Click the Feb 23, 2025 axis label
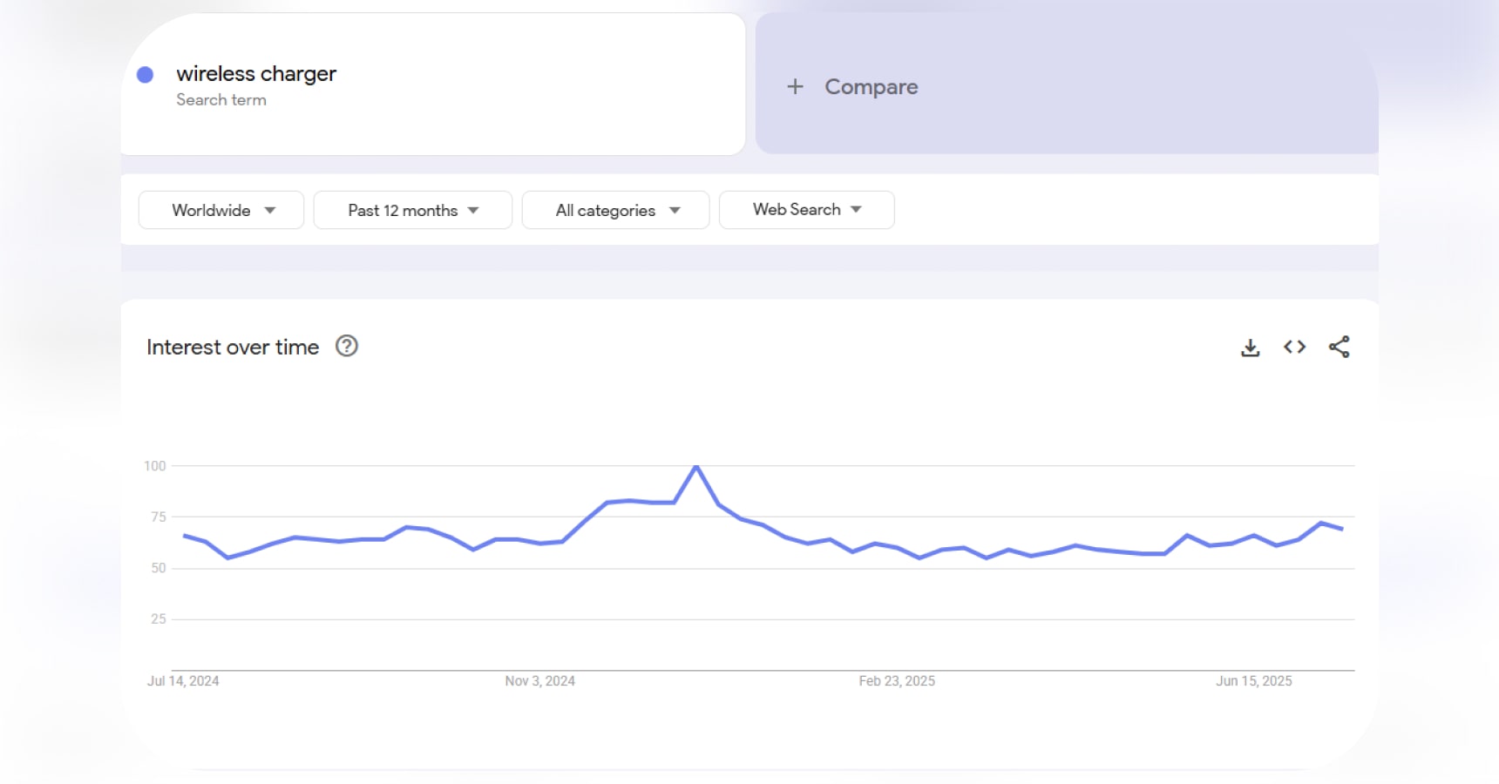 (895, 681)
